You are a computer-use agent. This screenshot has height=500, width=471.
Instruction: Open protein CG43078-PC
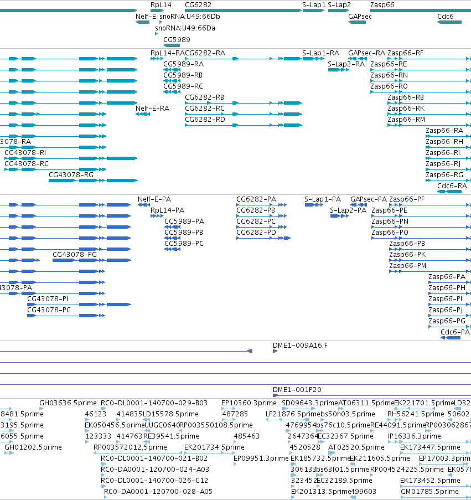(x=49, y=310)
